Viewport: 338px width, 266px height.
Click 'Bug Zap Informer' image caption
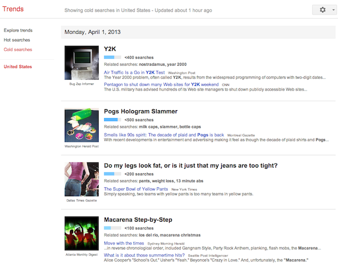point(82,84)
